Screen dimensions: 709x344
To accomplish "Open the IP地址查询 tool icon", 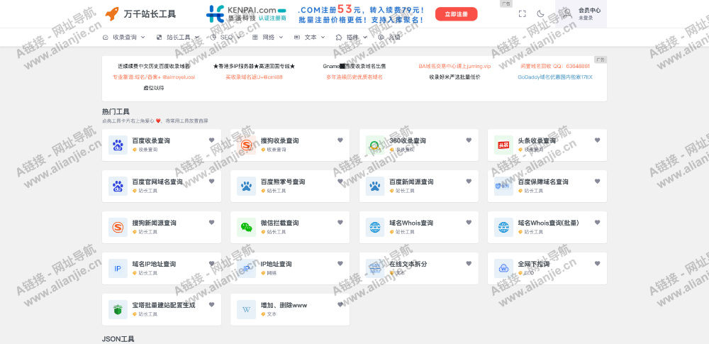I will pos(247,268).
